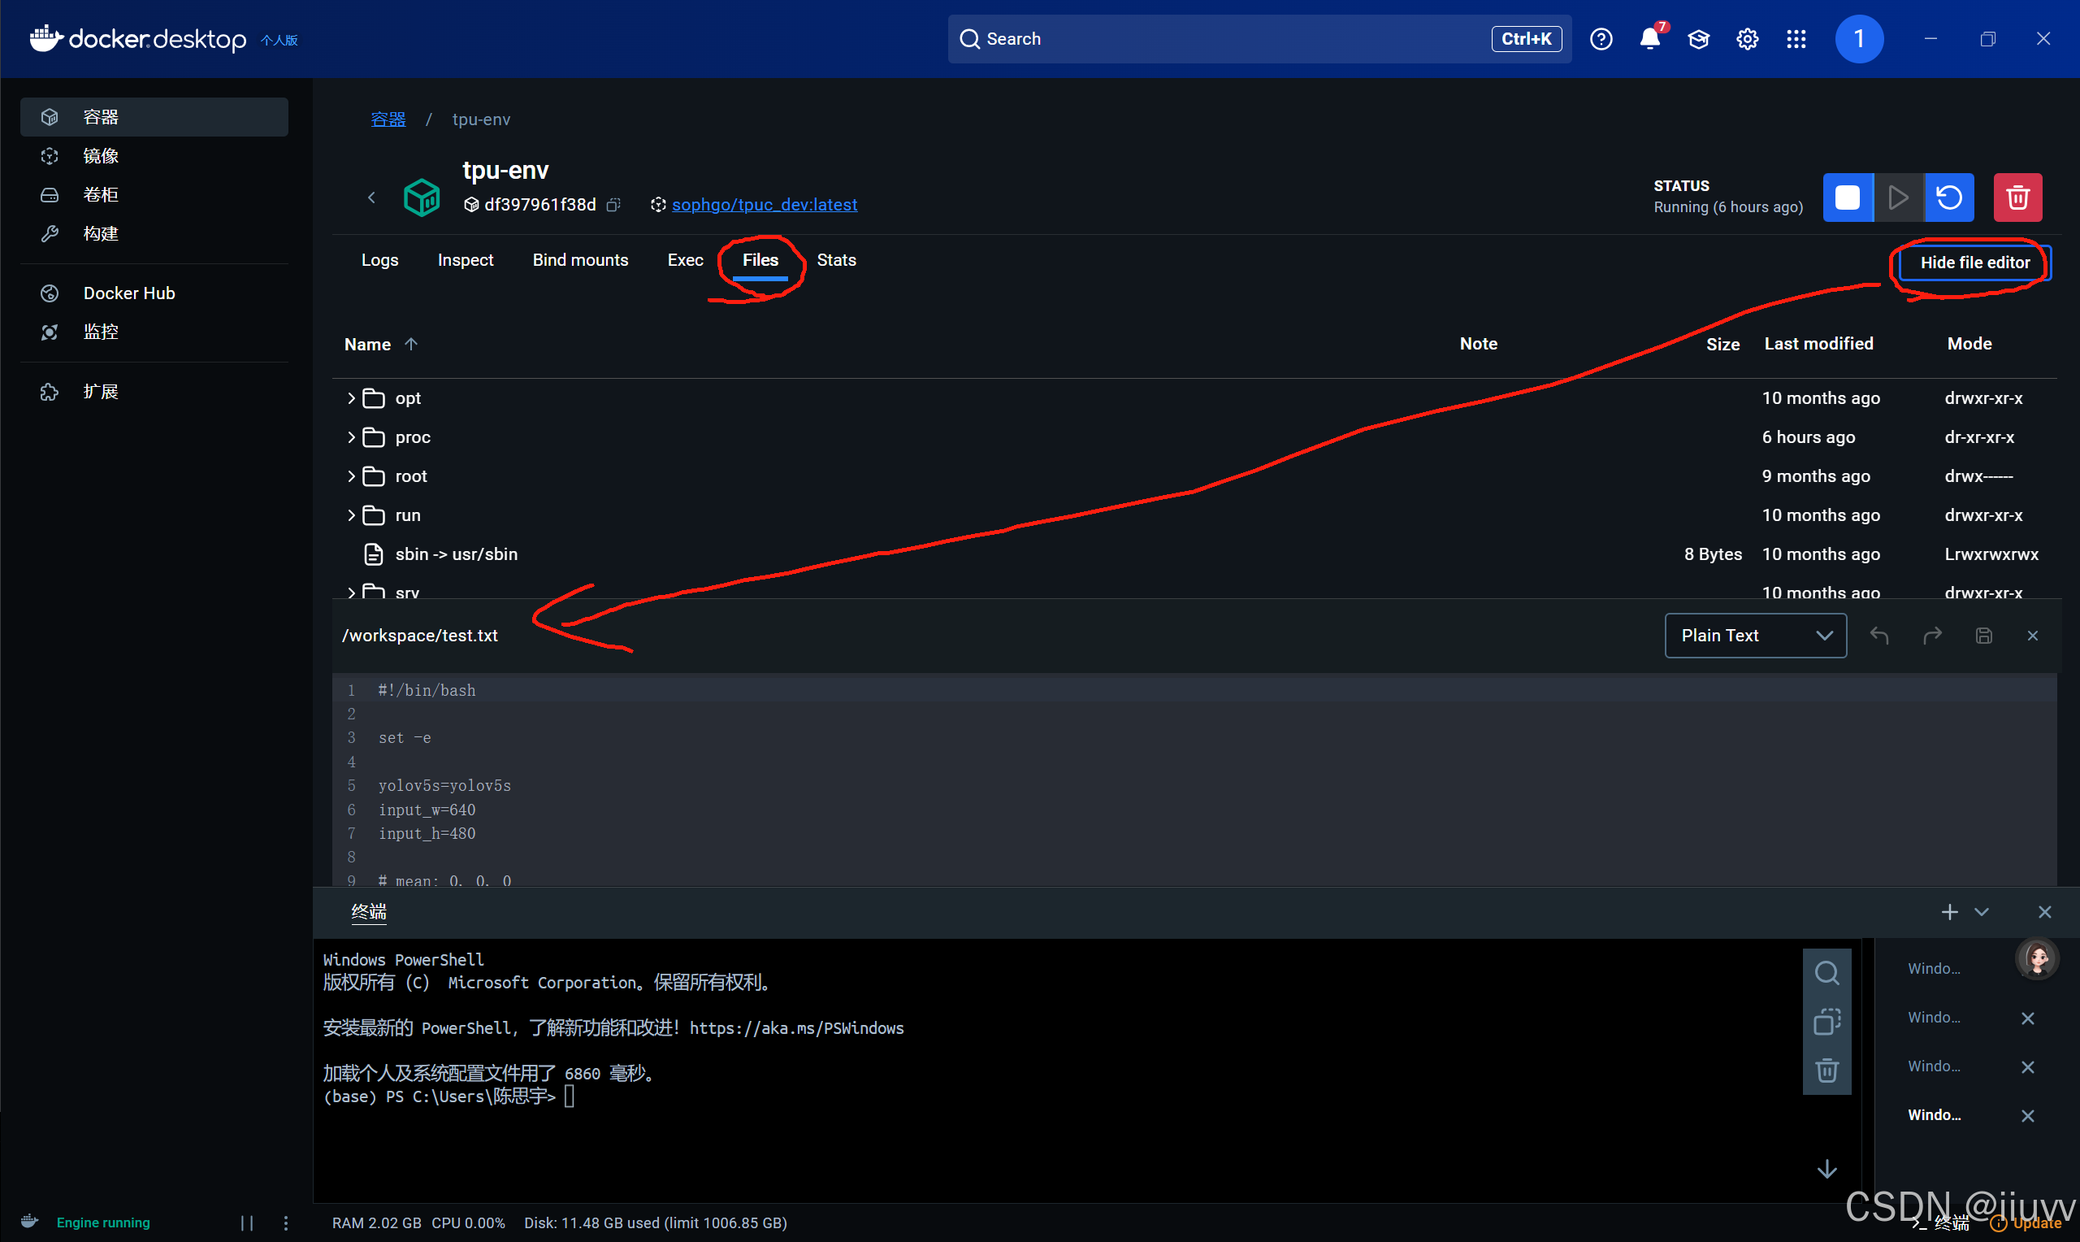Expand the root folder
Viewport: 2080px width, 1242px height.
point(351,476)
